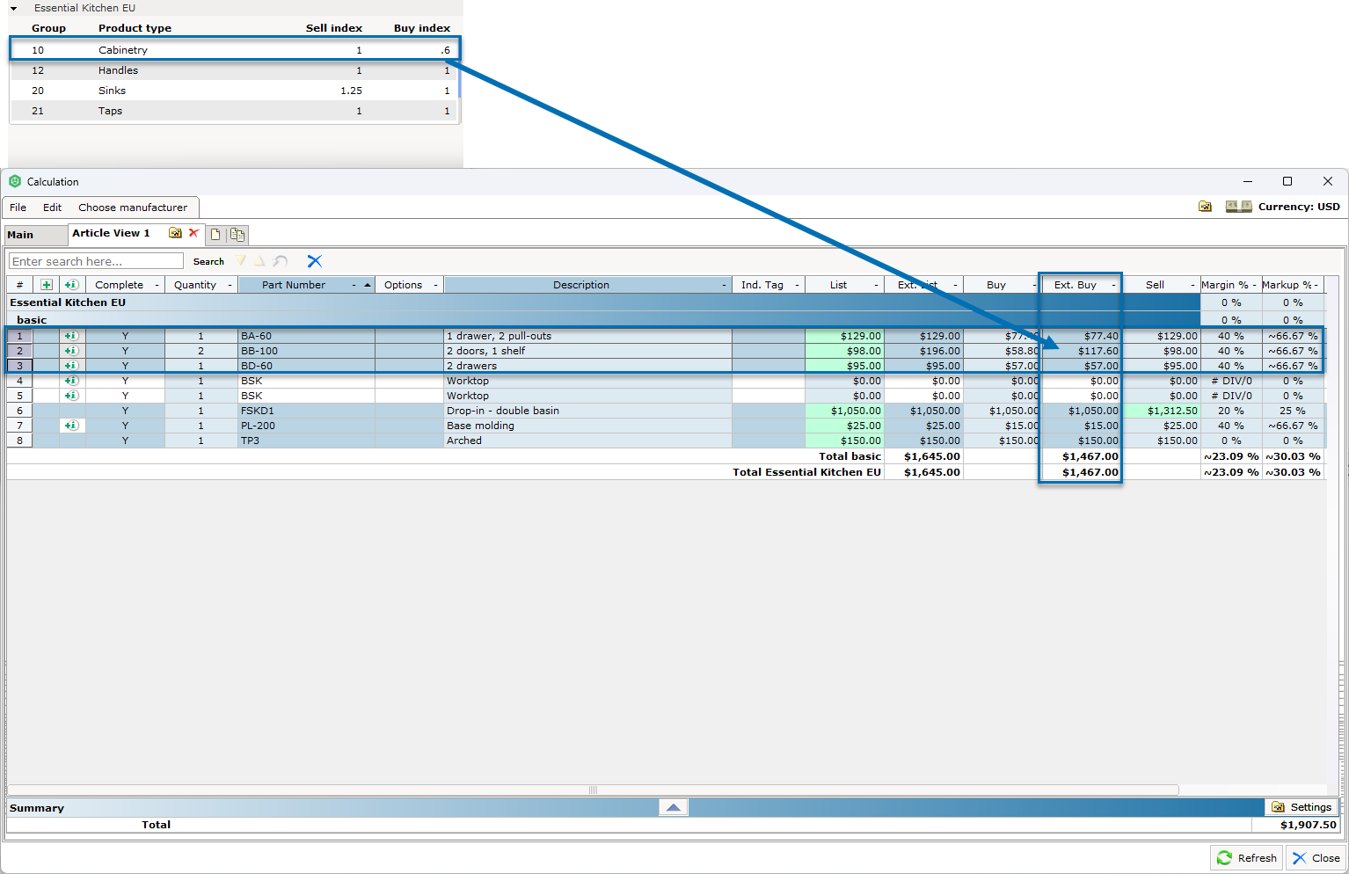This screenshot has width=1349, height=874.
Task: Collapse the Summary panel using its arrow
Action: click(673, 806)
